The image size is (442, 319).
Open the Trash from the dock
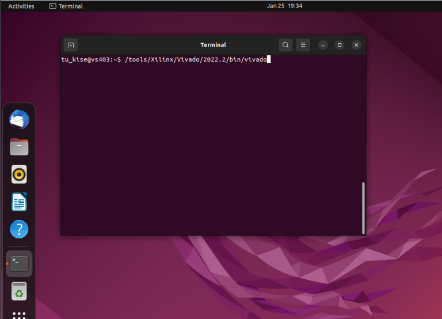tap(19, 291)
